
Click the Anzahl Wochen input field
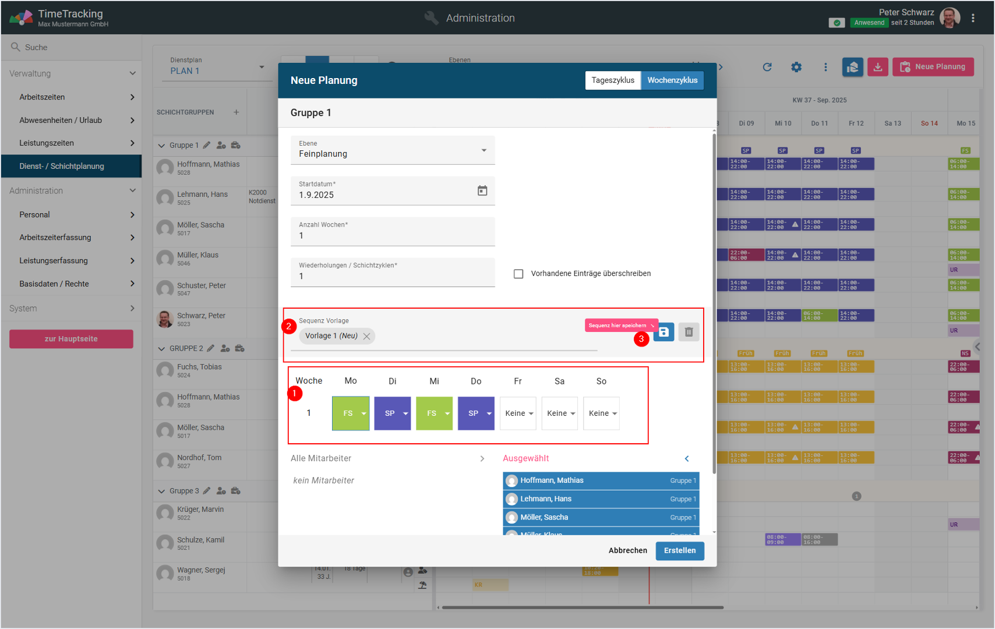(393, 235)
